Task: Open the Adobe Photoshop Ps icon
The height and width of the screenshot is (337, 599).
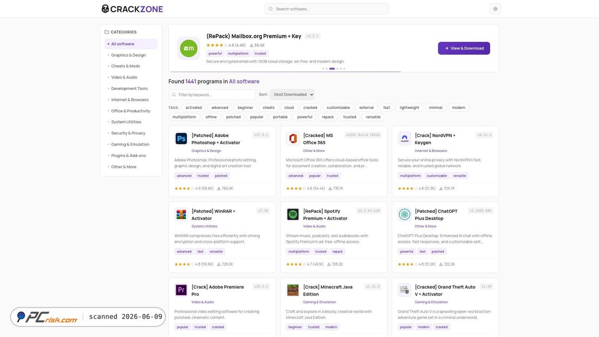Action: (181, 138)
